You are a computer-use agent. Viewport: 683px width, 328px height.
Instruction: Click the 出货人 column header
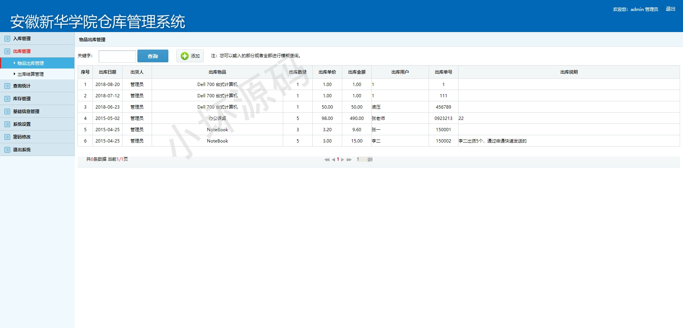pyautogui.click(x=137, y=72)
